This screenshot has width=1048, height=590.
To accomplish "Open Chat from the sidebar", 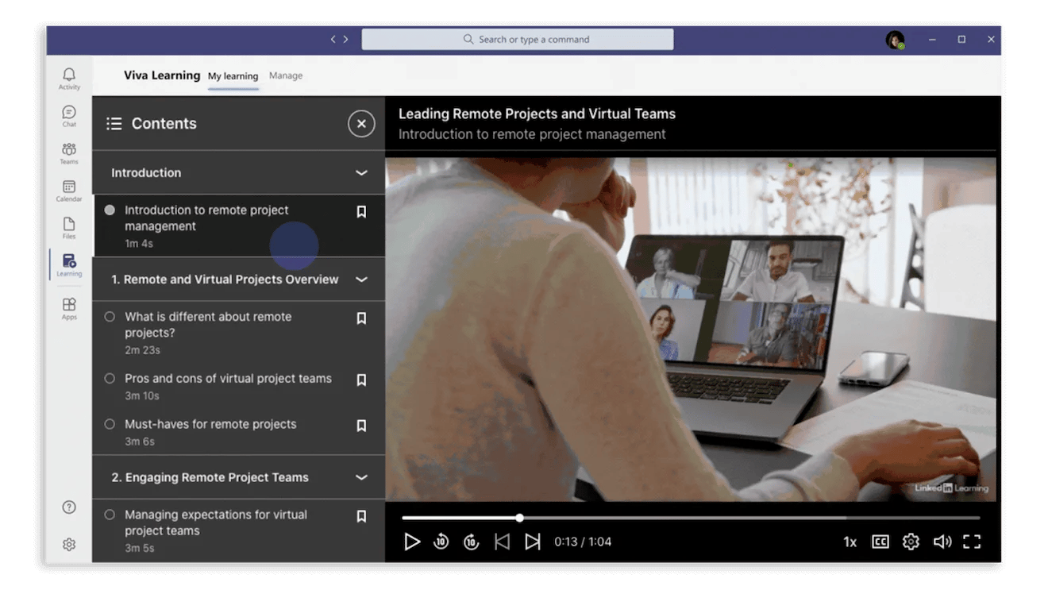I will click(69, 115).
